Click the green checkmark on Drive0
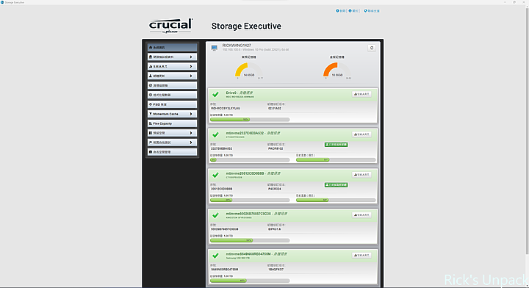This screenshot has height=288, width=529. (x=215, y=95)
